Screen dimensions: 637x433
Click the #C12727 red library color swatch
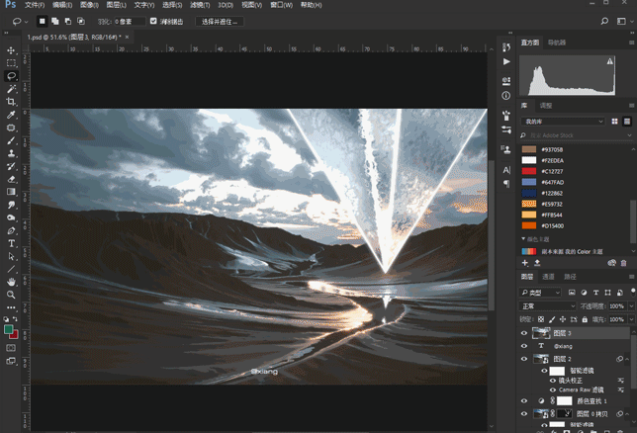[528, 170]
